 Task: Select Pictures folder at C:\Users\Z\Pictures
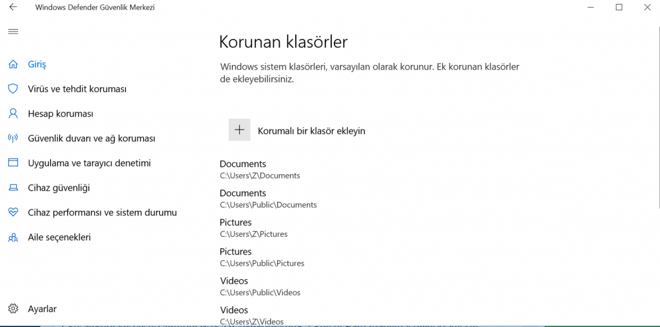pos(253,228)
